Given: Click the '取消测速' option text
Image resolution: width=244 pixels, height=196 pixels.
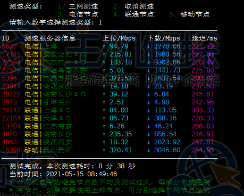Looking at the screenshot, I should pyautogui.click(x=139, y=6).
